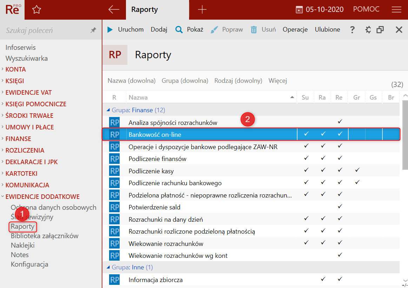
Task: Collapse the Grupa: Finanse group
Action: (108, 110)
